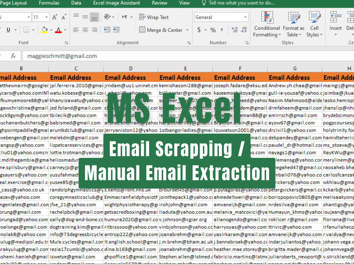354x265 pixels.
Task: Click the Increase Decimal icon
Action: click(234, 30)
